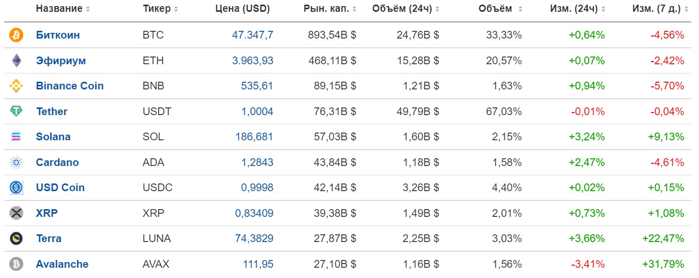Image resolution: width=699 pixels, height=278 pixels.
Task: Open the Биткоин link
Action: (58, 35)
